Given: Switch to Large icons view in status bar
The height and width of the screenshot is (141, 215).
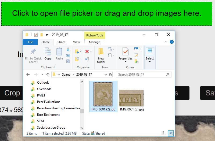Looking at the screenshot, I should [171, 133].
